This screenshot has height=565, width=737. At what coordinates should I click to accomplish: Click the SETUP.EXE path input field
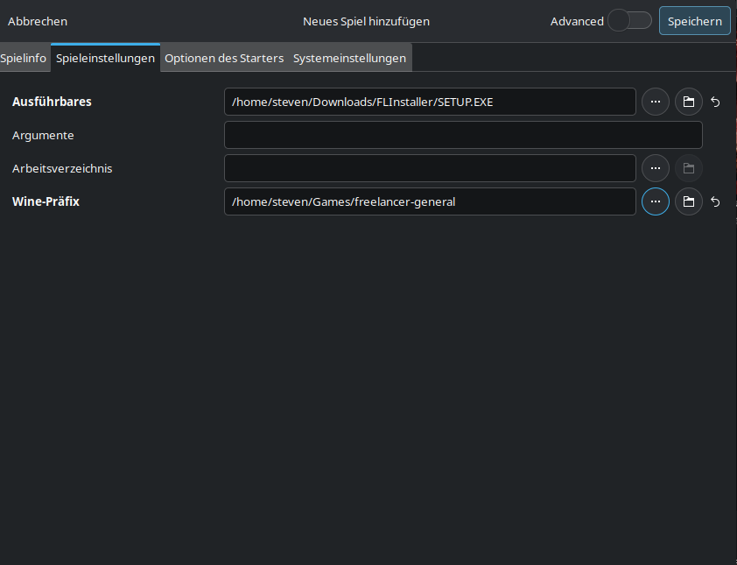click(x=430, y=102)
